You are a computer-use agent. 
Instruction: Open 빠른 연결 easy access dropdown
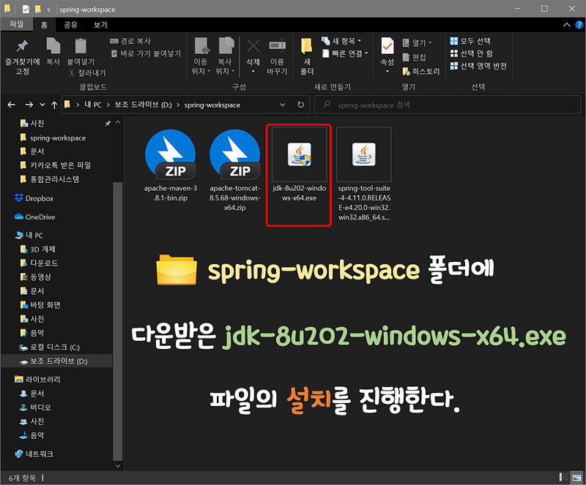[345, 53]
